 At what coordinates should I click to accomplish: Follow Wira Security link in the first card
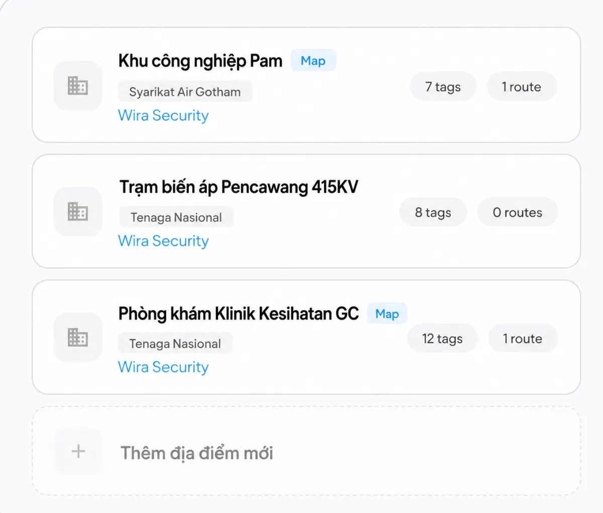pos(163,115)
